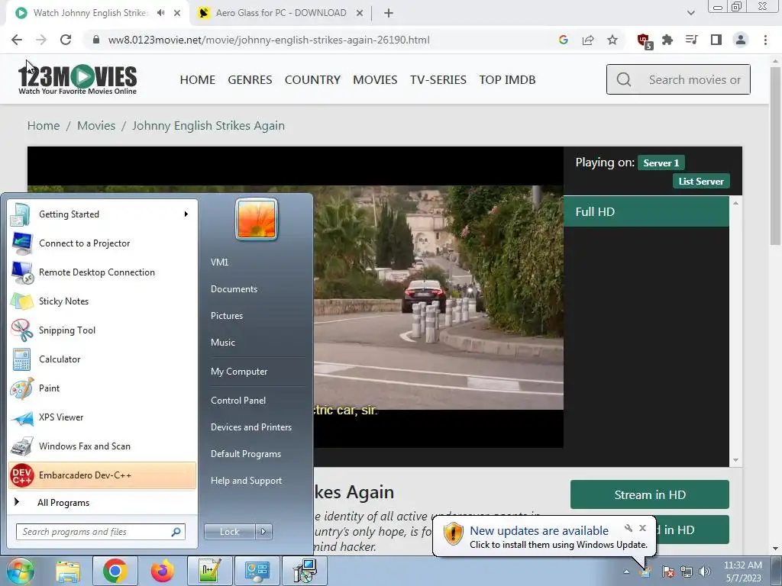Open shutdown options arrow next to Lock
Viewport: 782px width, 586px height.
tap(263, 532)
